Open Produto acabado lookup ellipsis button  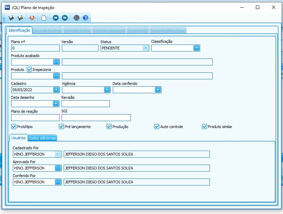click(56, 62)
